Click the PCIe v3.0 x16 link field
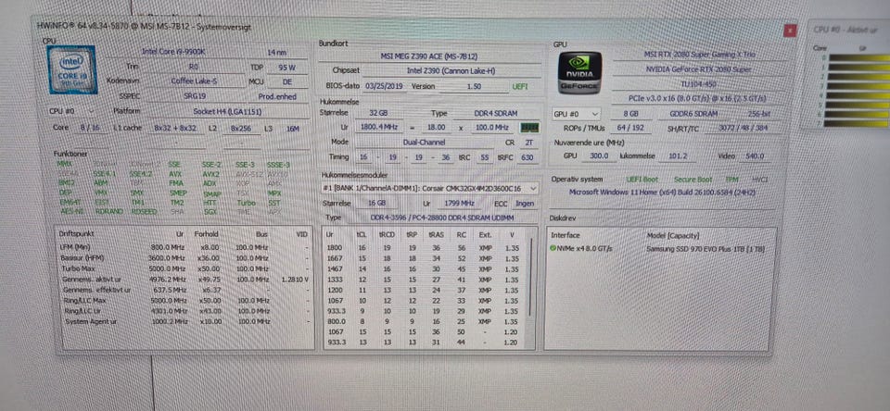Image resolution: width=890 pixels, height=411 pixels. tap(699, 98)
